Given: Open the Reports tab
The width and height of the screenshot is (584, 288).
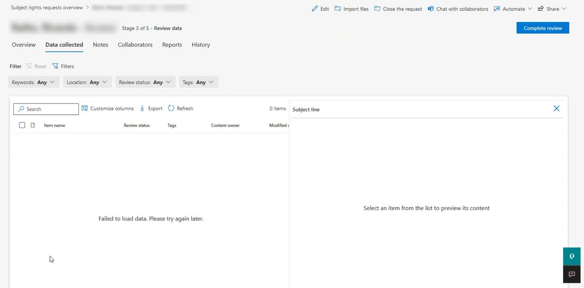Looking at the screenshot, I should tap(172, 45).
